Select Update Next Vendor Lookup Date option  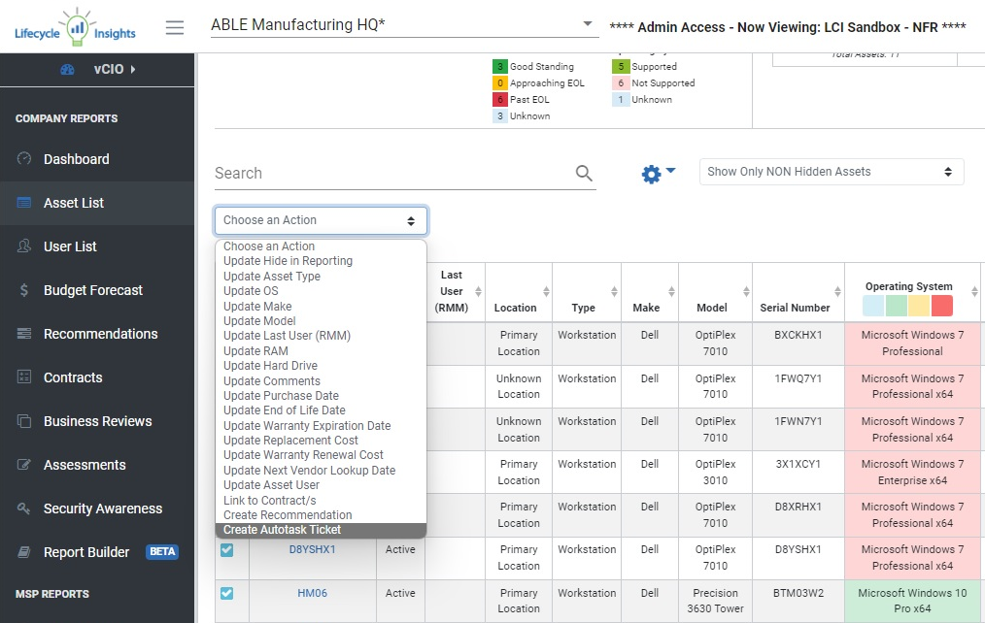(321, 470)
